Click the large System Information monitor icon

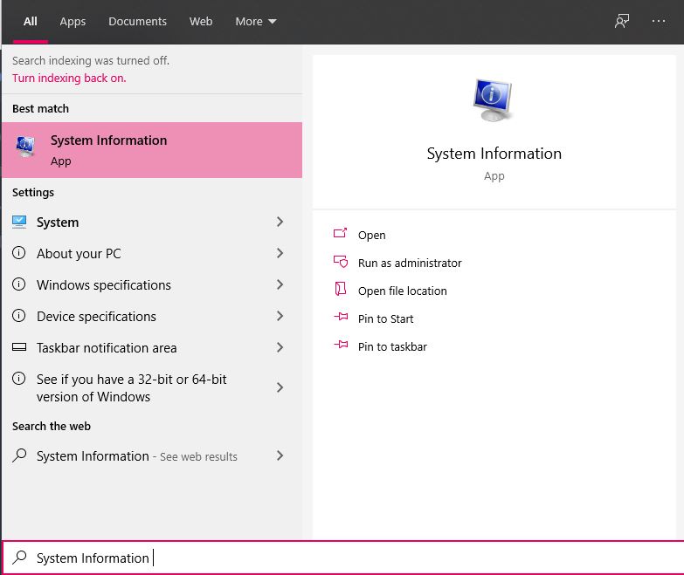pyautogui.click(x=494, y=100)
